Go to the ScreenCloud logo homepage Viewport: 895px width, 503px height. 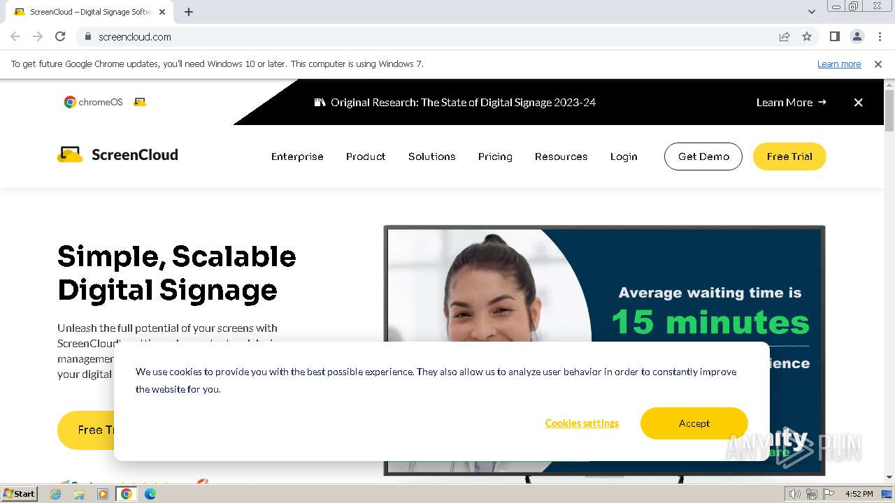pyautogui.click(x=117, y=154)
